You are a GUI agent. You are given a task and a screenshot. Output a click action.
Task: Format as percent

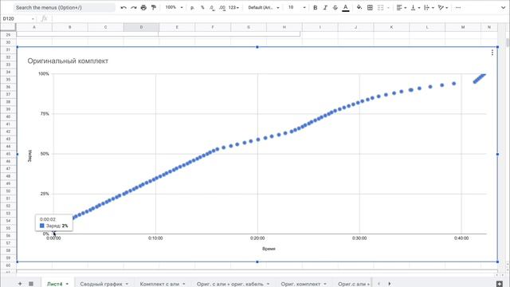(202, 7)
